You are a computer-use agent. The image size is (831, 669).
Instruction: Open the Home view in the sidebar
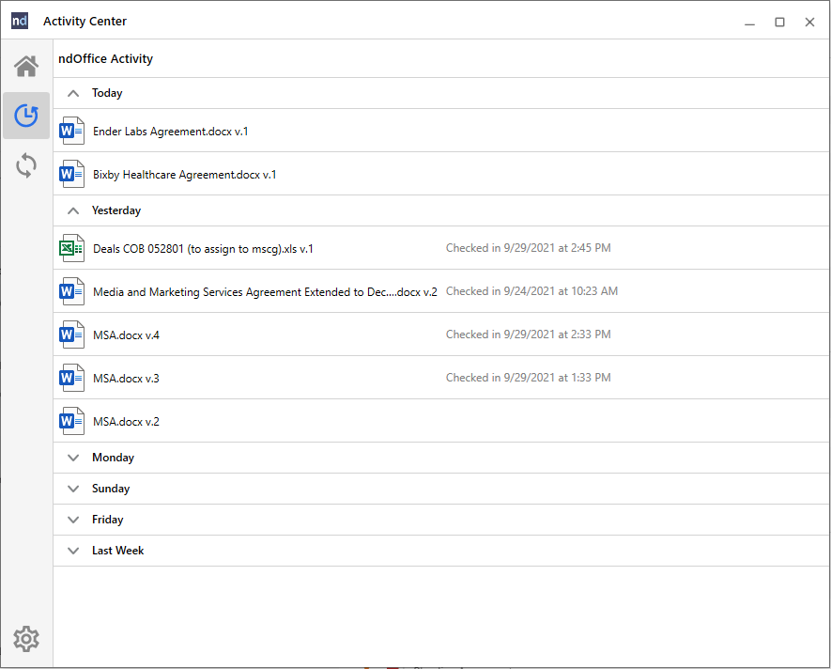(25, 65)
